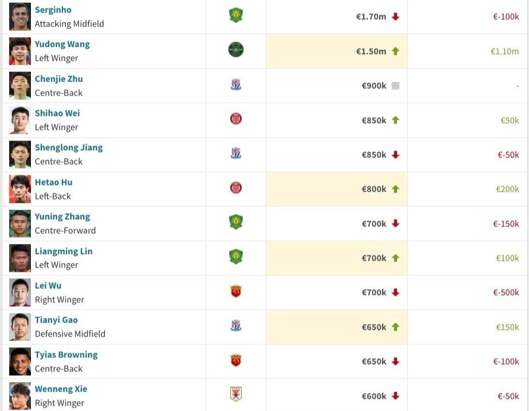Image resolution: width=529 pixels, height=411 pixels.
Task: Open Yuning Zhang's player profile link
Action: click(x=62, y=217)
